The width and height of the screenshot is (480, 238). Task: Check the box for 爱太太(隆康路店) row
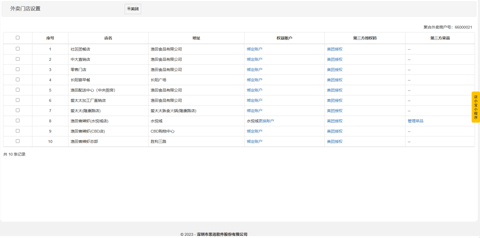[17, 110]
